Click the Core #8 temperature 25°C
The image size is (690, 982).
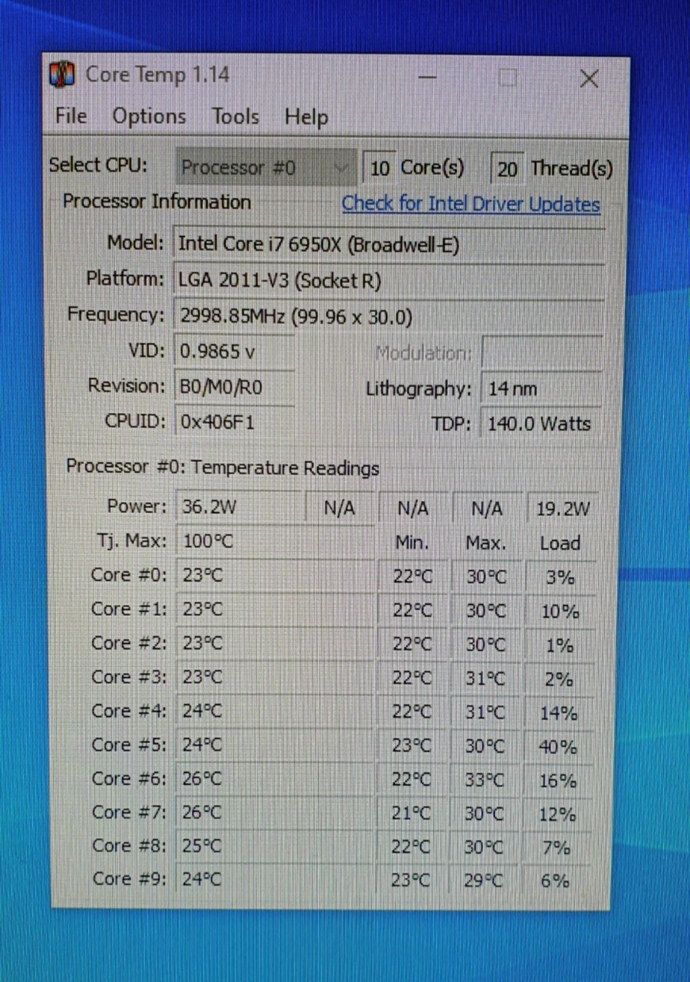click(273, 846)
